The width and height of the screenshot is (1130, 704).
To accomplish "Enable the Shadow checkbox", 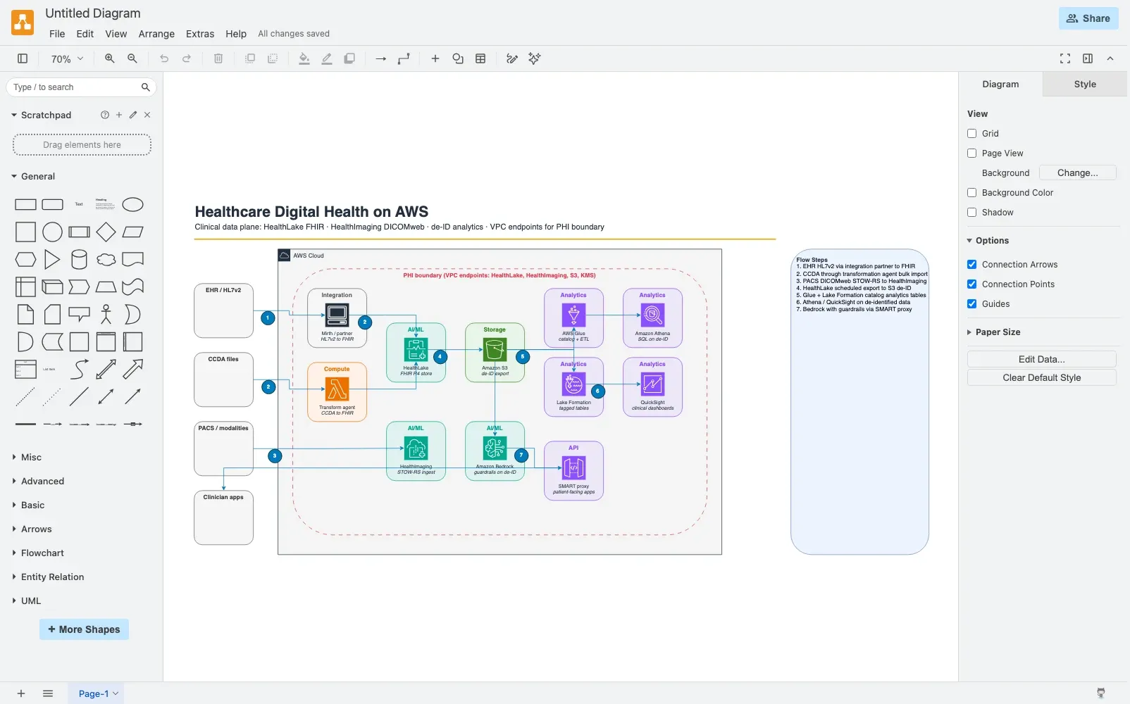I will (972, 213).
